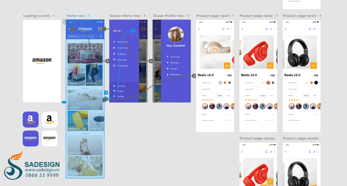Image resolution: width=347 pixels, height=186 pixels.
Task: Select beige color swatch on Product-page-new1
Action: coord(220,83)
